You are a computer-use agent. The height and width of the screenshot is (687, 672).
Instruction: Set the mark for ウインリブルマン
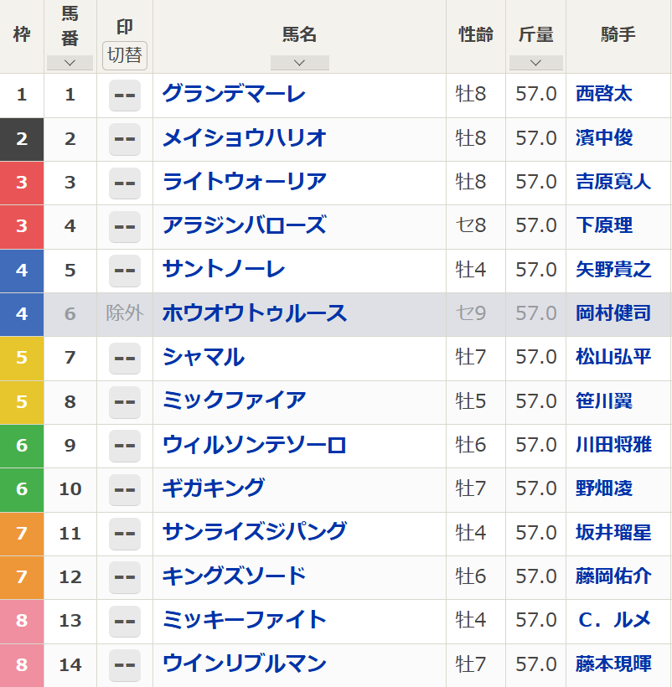(x=125, y=664)
